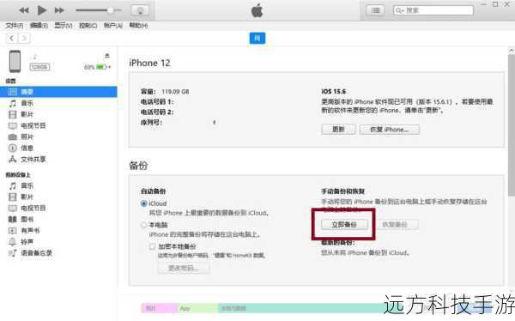Open 电视节目 under the 设置 section
The height and width of the screenshot is (321, 515).
pyautogui.click(x=33, y=125)
